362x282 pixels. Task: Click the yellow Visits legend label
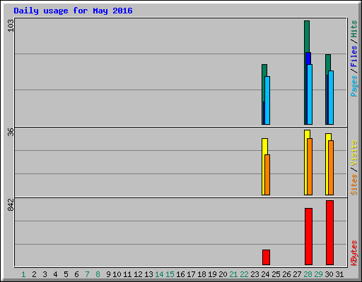(x=354, y=153)
